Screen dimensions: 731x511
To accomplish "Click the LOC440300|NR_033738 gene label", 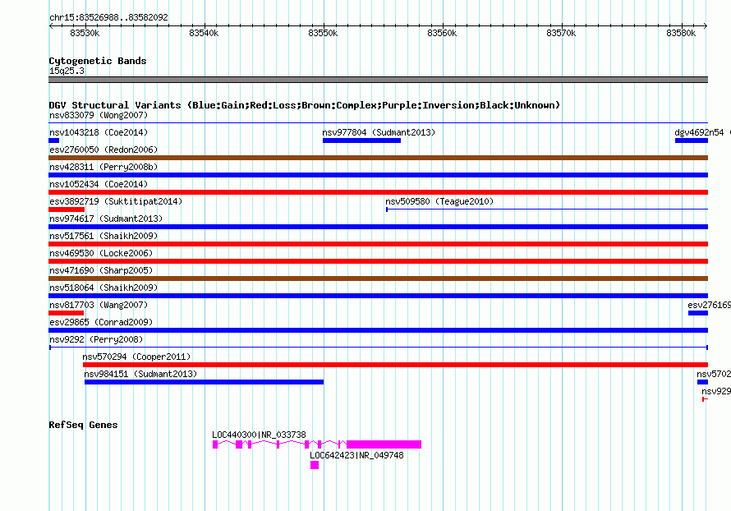I will 259,435.
